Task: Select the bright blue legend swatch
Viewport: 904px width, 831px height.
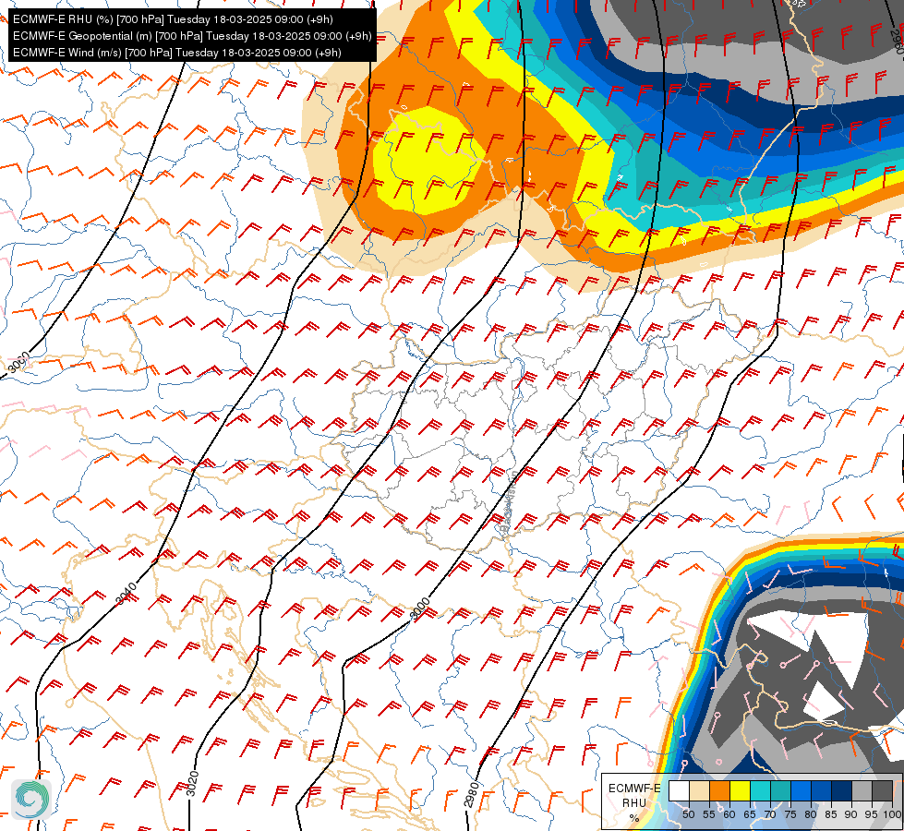Action: point(801,790)
